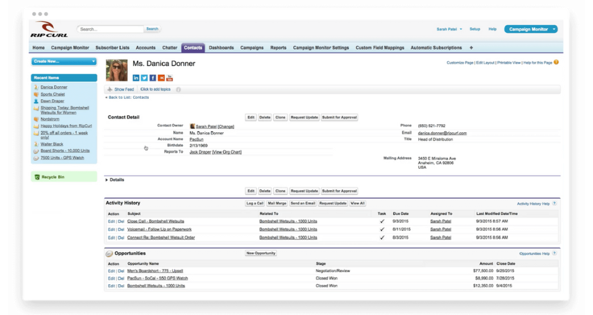Screen dimensions: 593x315
Task: Click Printable View link
Action: (x=508, y=63)
